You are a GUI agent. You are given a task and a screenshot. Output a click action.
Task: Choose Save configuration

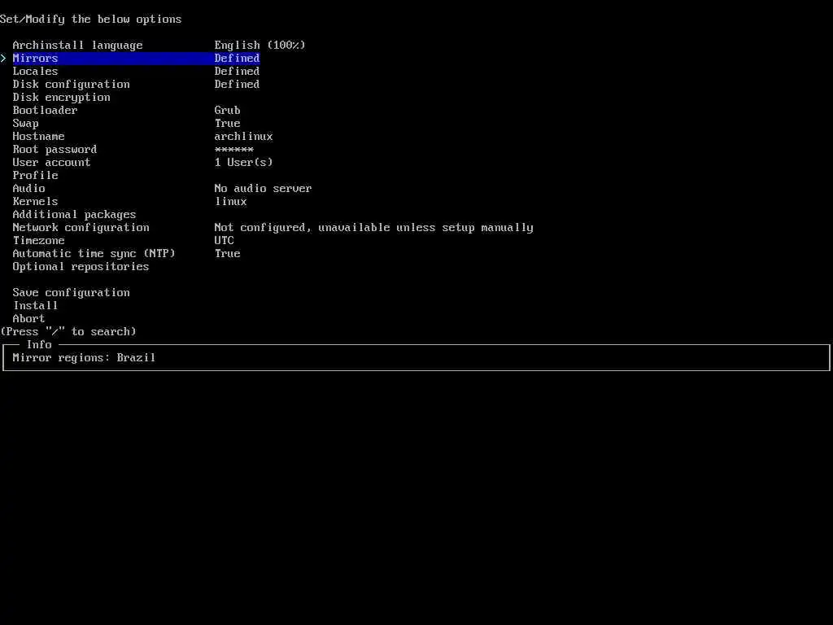pyautogui.click(x=72, y=292)
